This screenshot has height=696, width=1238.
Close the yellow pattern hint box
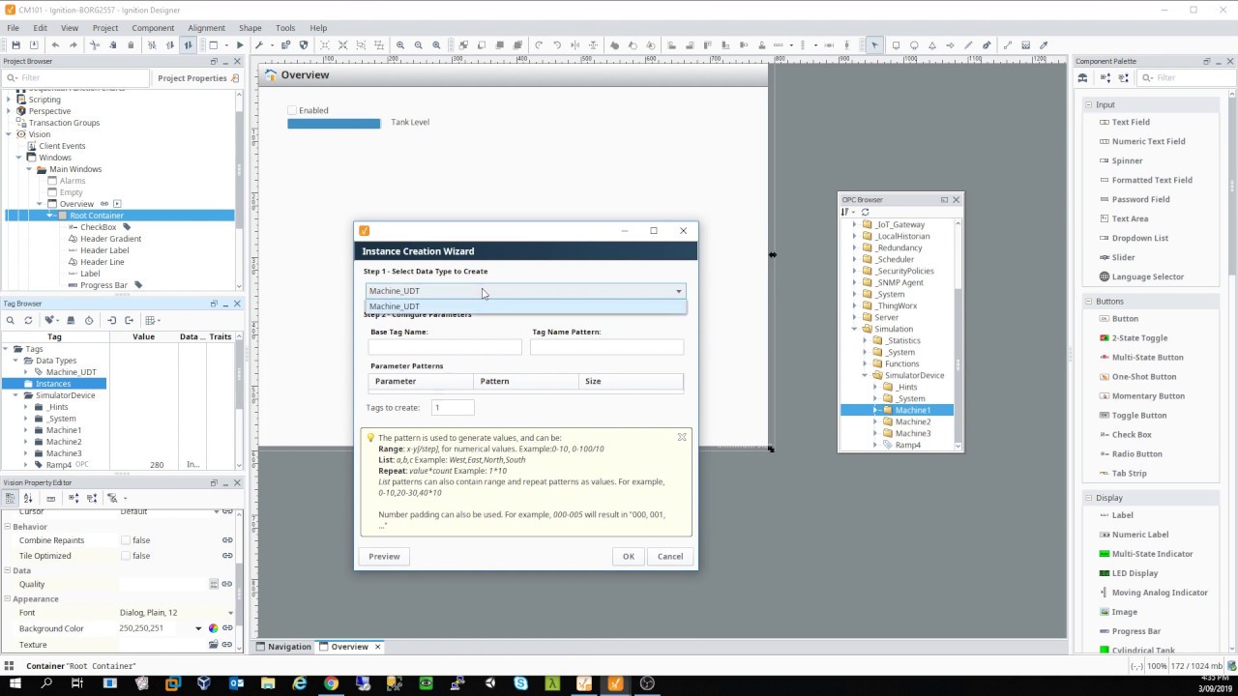[682, 437]
